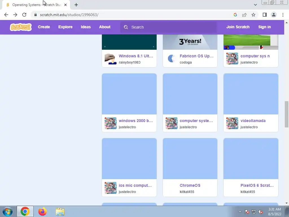The height and width of the screenshot is (217, 289).
Task: Share this page via address bar icon
Action: [x=244, y=15]
